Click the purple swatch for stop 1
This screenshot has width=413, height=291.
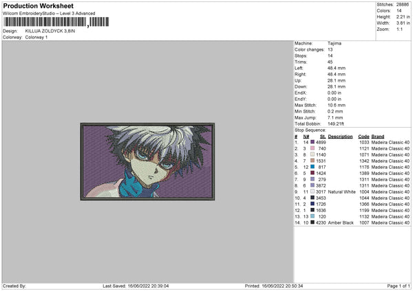pyautogui.click(x=313, y=142)
